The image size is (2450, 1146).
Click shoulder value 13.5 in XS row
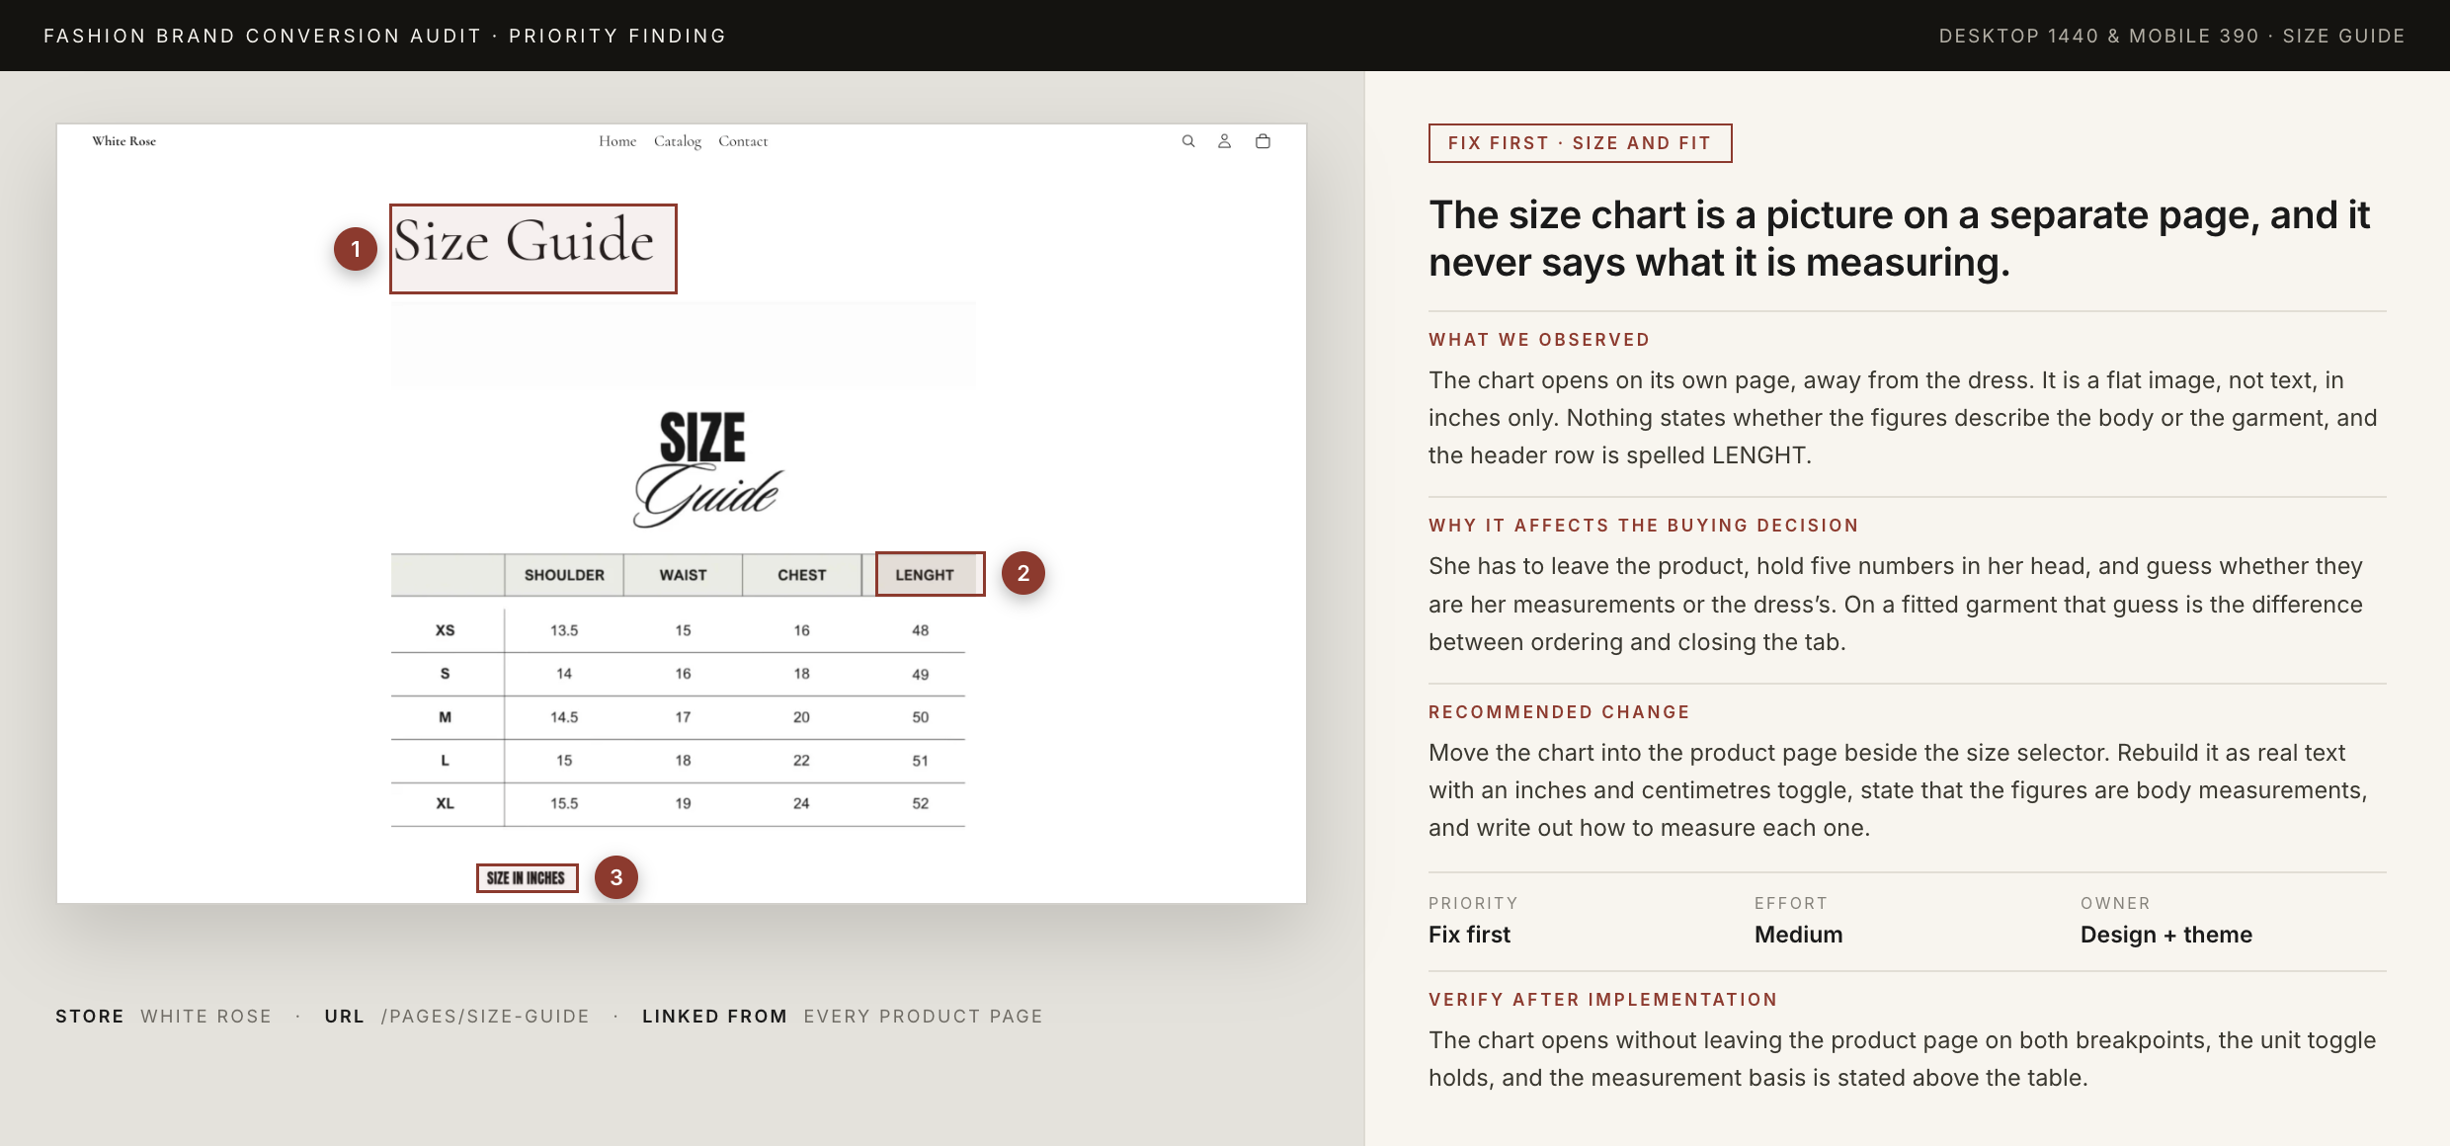[564, 630]
